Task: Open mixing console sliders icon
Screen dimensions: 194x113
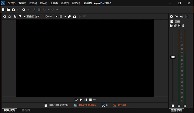Action: (187, 17)
